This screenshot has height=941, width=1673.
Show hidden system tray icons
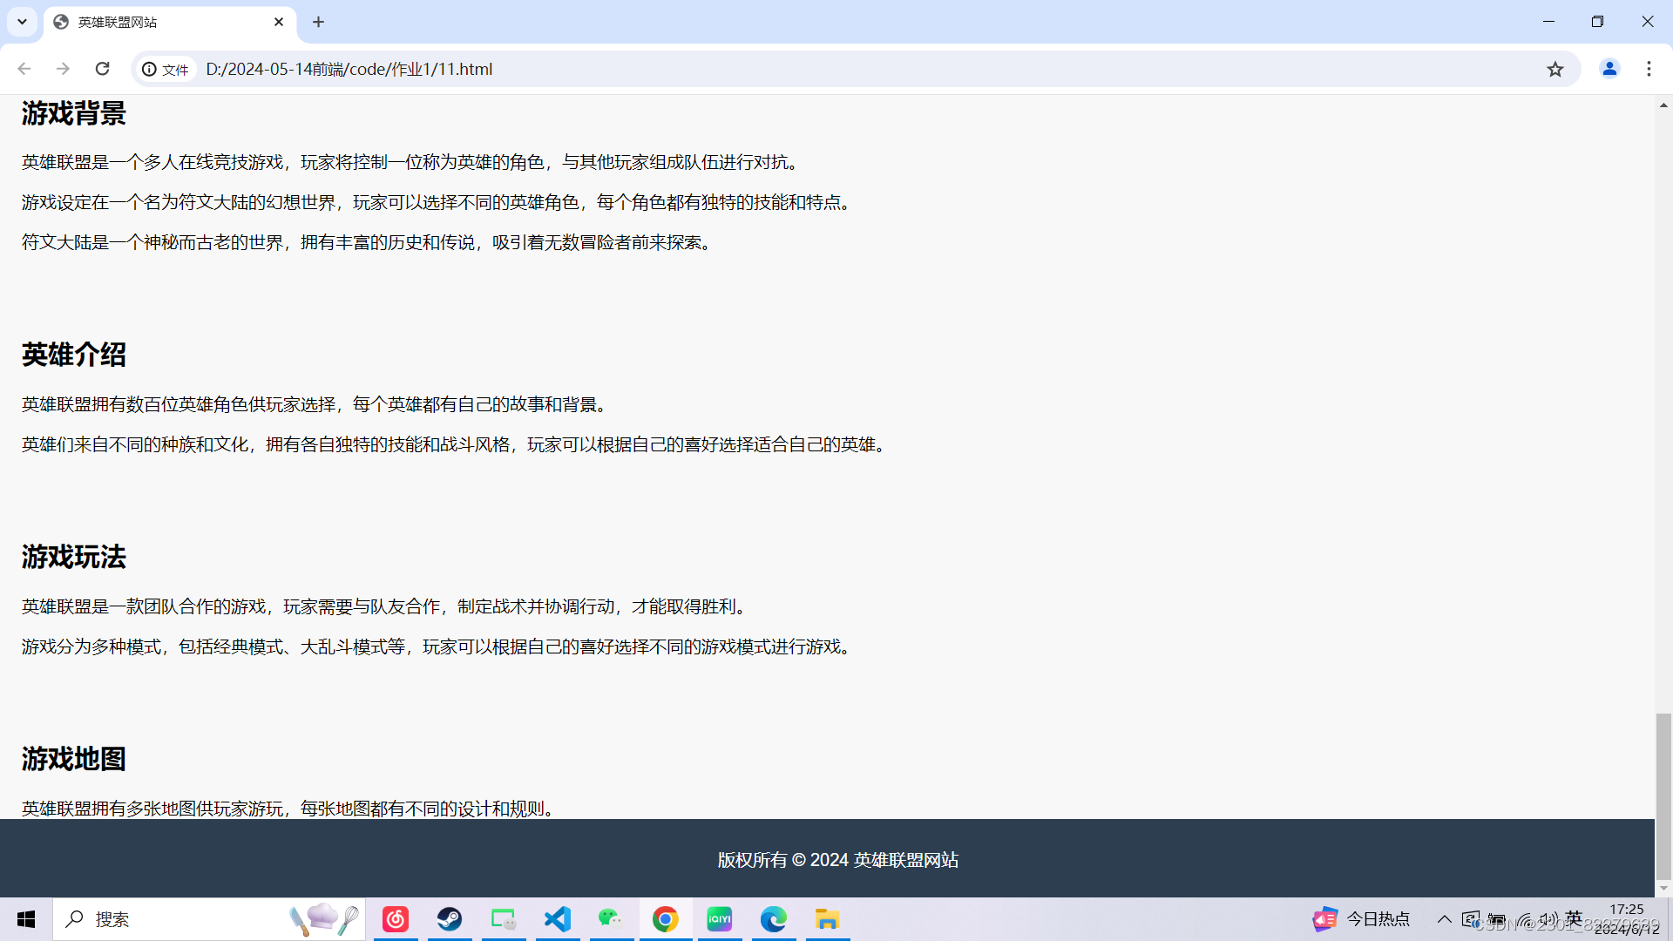pyautogui.click(x=1444, y=919)
